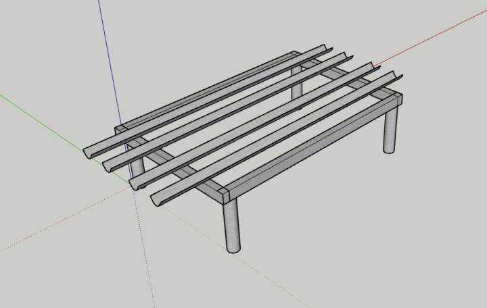Click the square end face of the front beam
Screen dimensions: 487x308
(225, 197)
